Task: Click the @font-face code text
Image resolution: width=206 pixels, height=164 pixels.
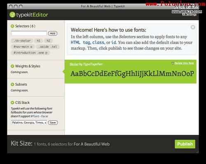Action: 40,116
